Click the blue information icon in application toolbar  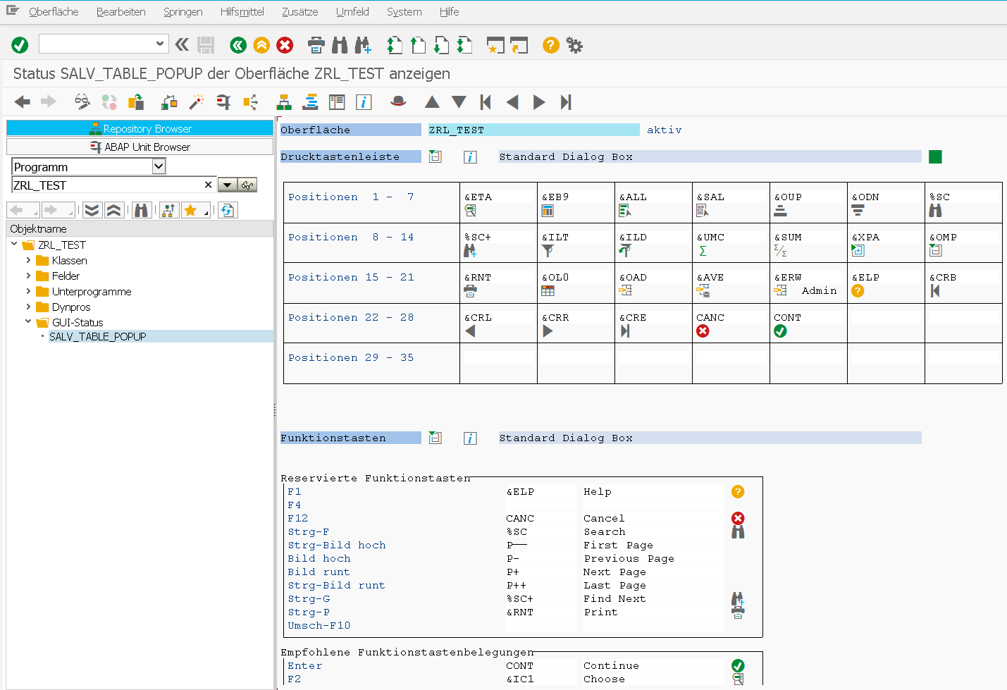[x=364, y=102]
